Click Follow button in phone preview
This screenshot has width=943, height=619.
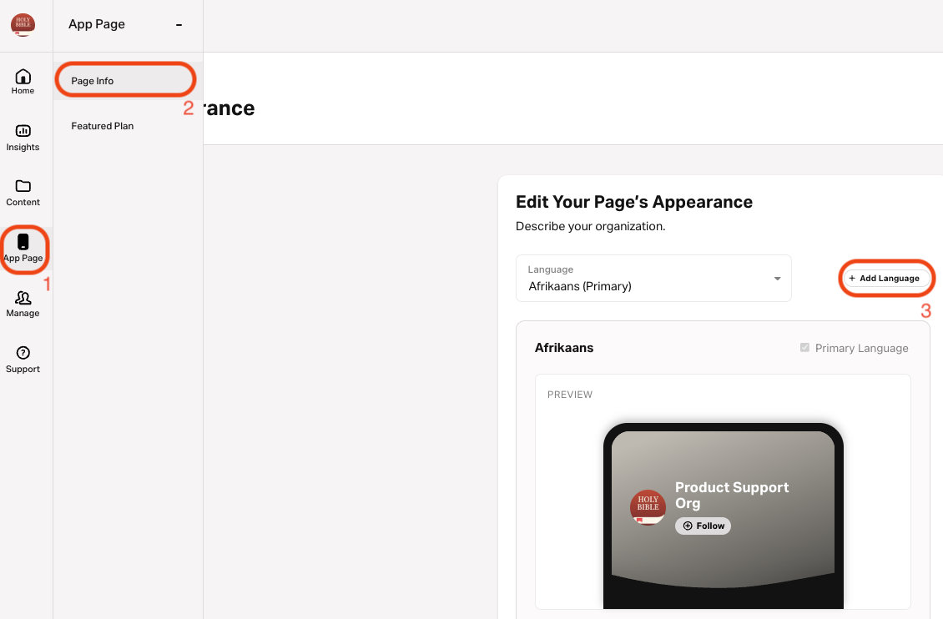point(703,526)
